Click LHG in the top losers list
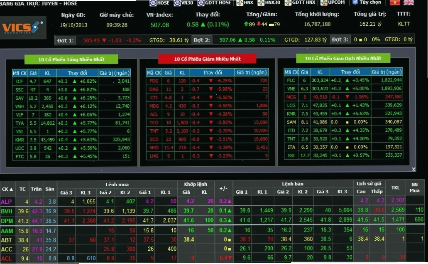Viewport: 428px width, 264px height. pyautogui.click(x=154, y=156)
